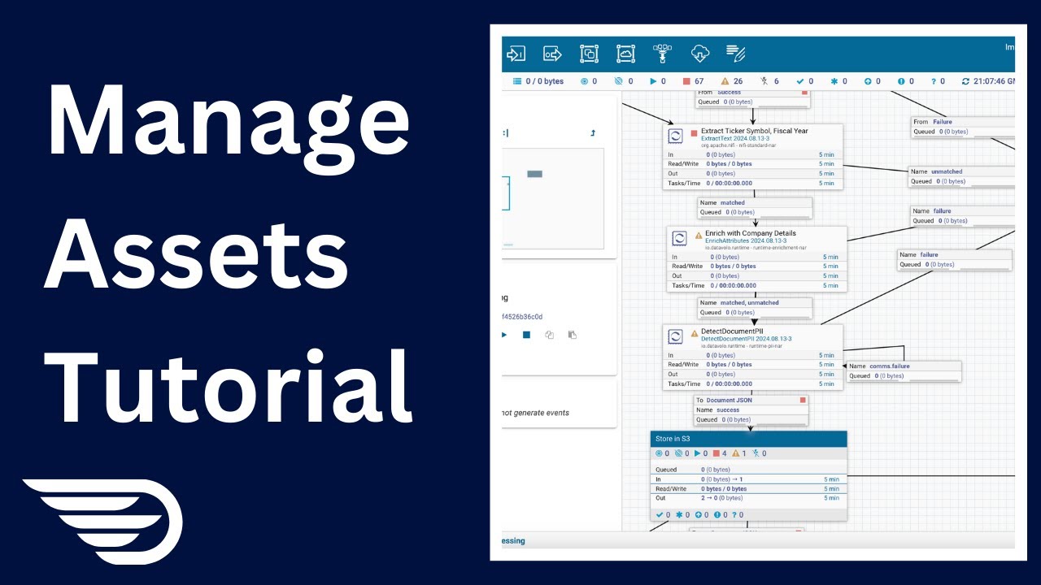Click the component ID ending in f4526b36c0d
This screenshot has height=585, width=1041.
click(x=522, y=317)
